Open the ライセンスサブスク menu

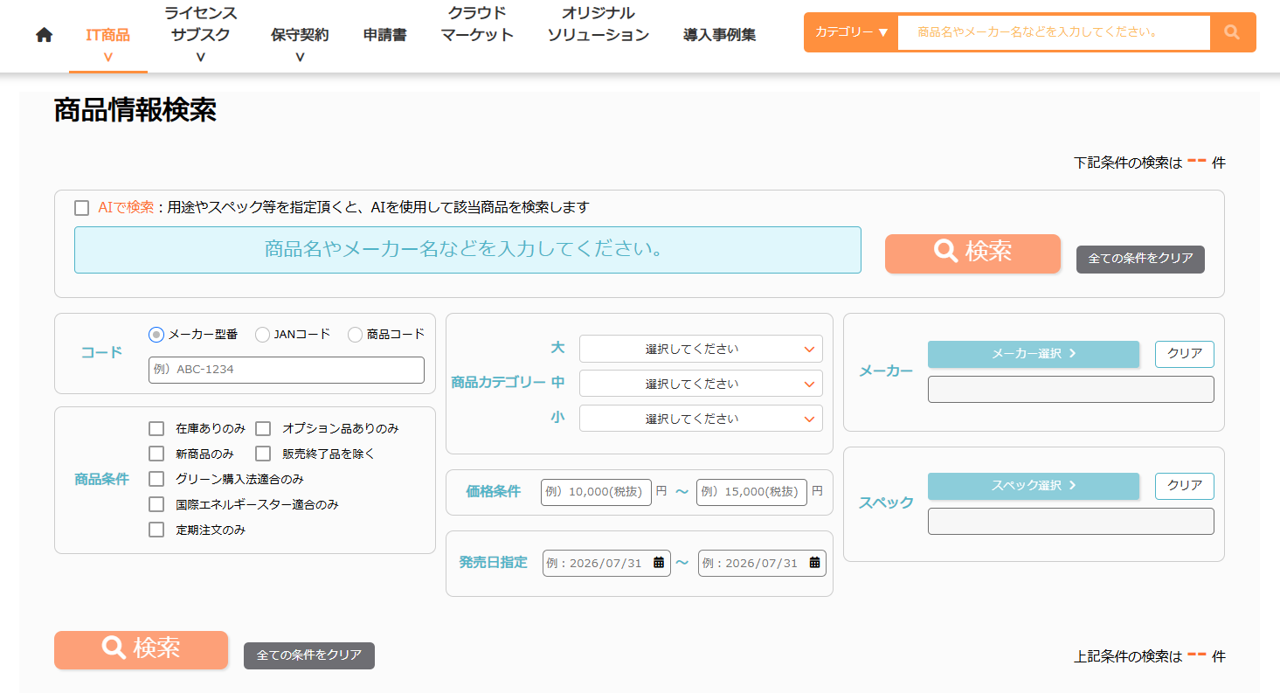(x=201, y=24)
